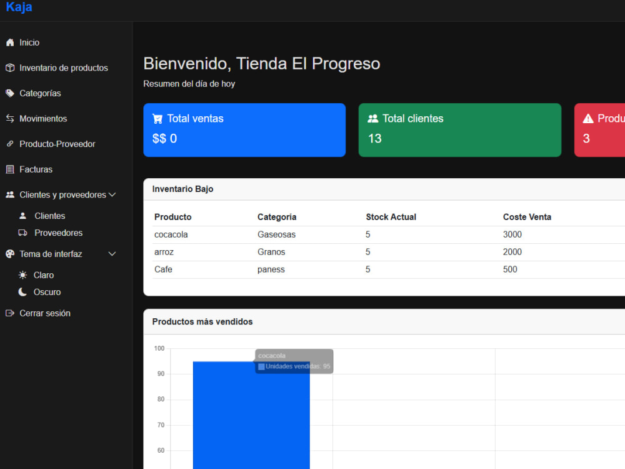This screenshot has width=625, height=469.
Task: Switch to the Claro light theme
Action: coord(44,275)
